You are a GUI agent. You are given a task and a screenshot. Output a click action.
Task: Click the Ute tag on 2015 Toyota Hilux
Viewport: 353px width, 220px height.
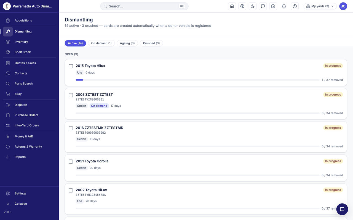tap(80, 73)
